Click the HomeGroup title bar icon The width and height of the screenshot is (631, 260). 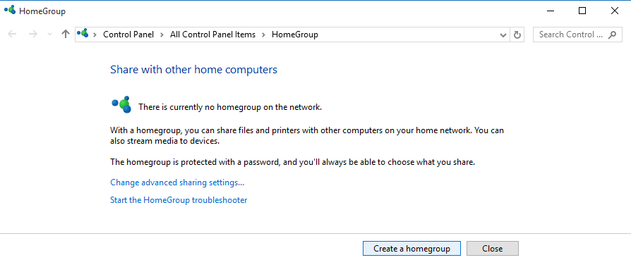(x=10, y=10)
